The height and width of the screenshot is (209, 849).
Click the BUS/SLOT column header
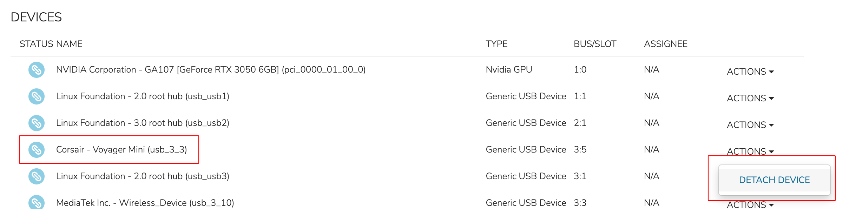595,44
